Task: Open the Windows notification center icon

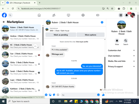Action: (x=135, y=101)
